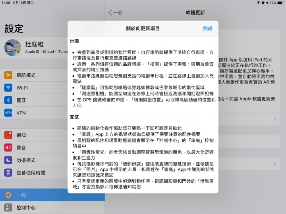
Task: Open the 螢幕使用時間 hourglass icon
Action: click(8, 173)
